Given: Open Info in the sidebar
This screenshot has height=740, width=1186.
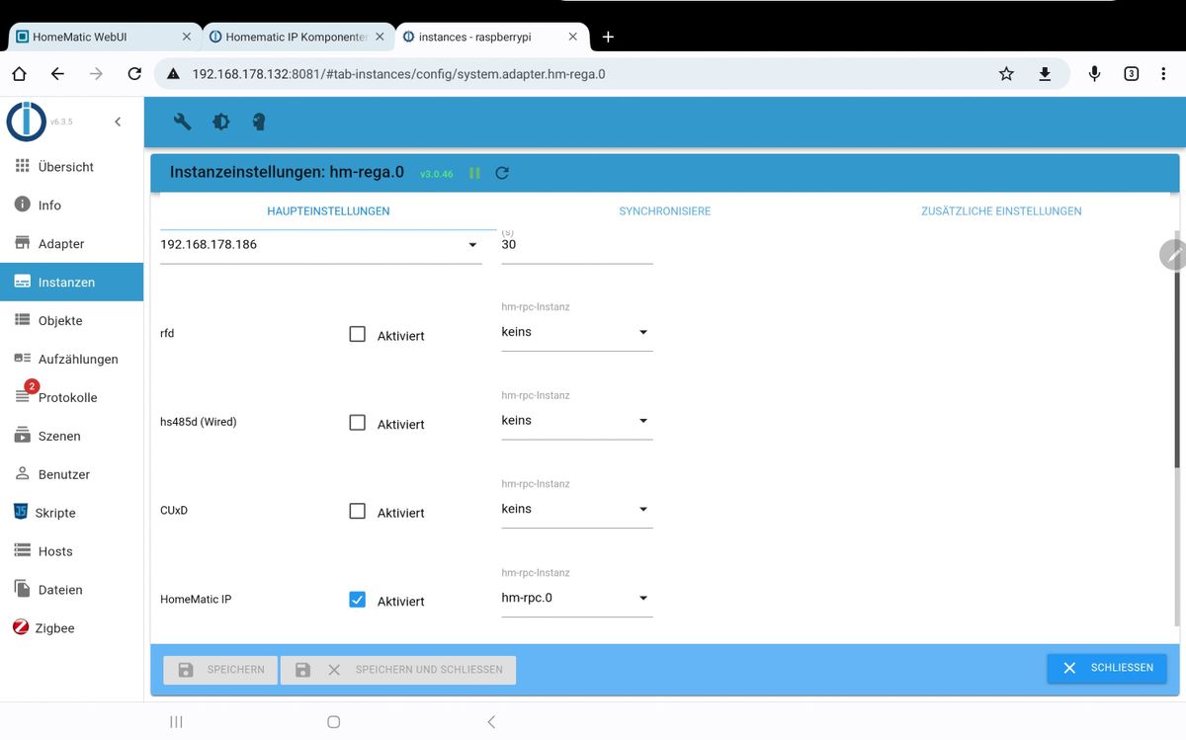Looking at the screenshot, I should pyautogui.click(x=71, y=206).
